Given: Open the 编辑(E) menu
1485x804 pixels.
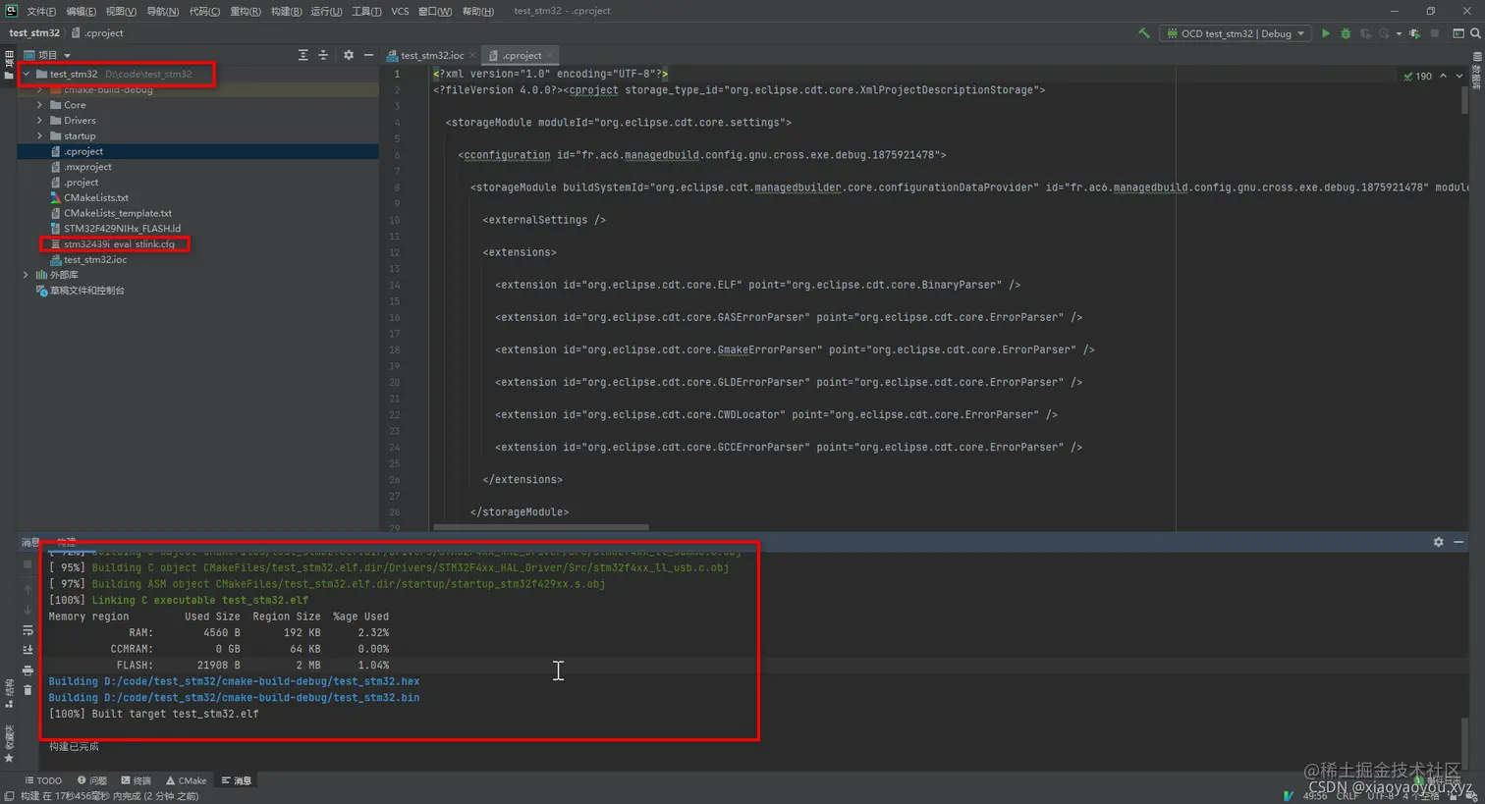Looking at the screenshot, I should tap(82, 11).
